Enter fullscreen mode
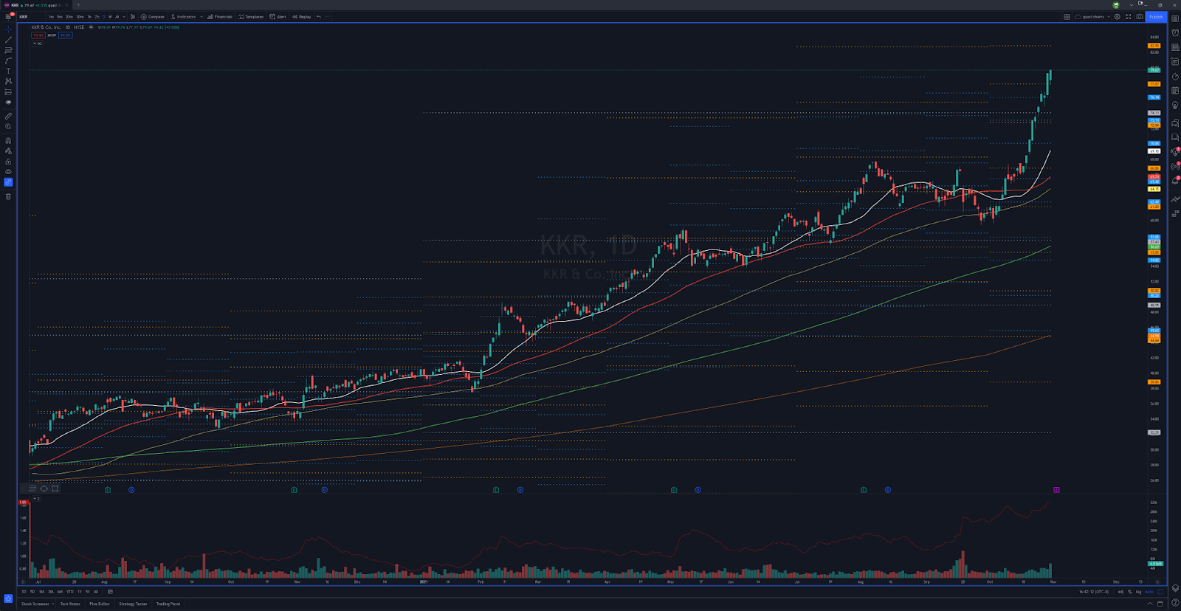Screen dimensions: 1181x611 pos(1128,16)
